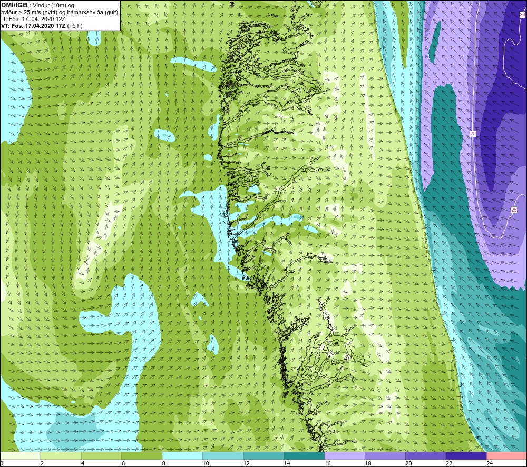Click the legend value 4
The height and width of the screenshot is (467, 527).
pos(83,463)
